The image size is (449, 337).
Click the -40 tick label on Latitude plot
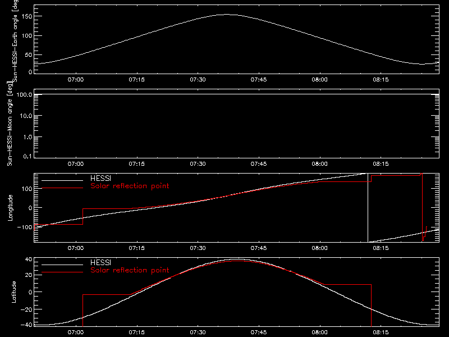point(27,325)
